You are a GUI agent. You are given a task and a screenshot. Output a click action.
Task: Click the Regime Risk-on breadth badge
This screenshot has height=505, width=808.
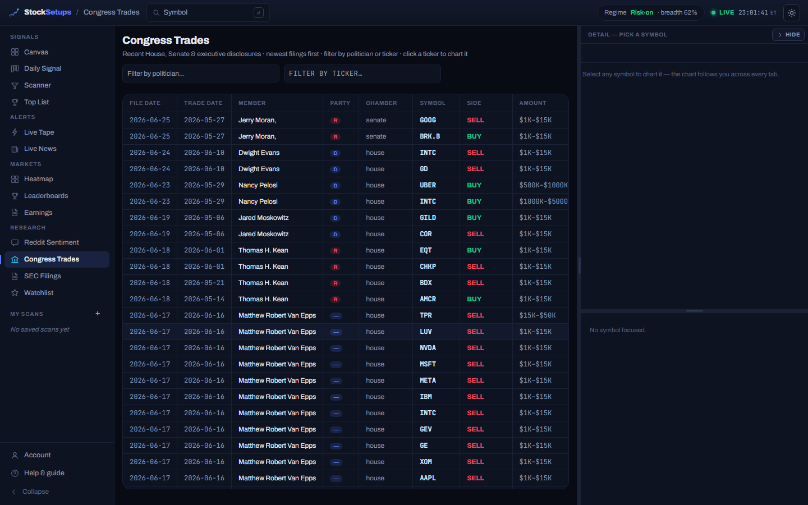[651, 12]
